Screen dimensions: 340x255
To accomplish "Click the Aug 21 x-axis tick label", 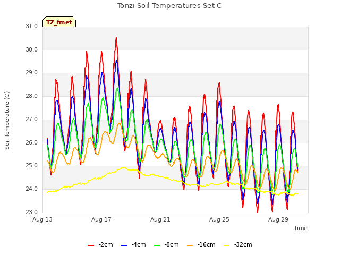I will click(x=160, y=219).
